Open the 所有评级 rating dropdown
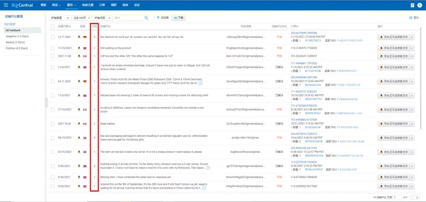 pos(102,18)
